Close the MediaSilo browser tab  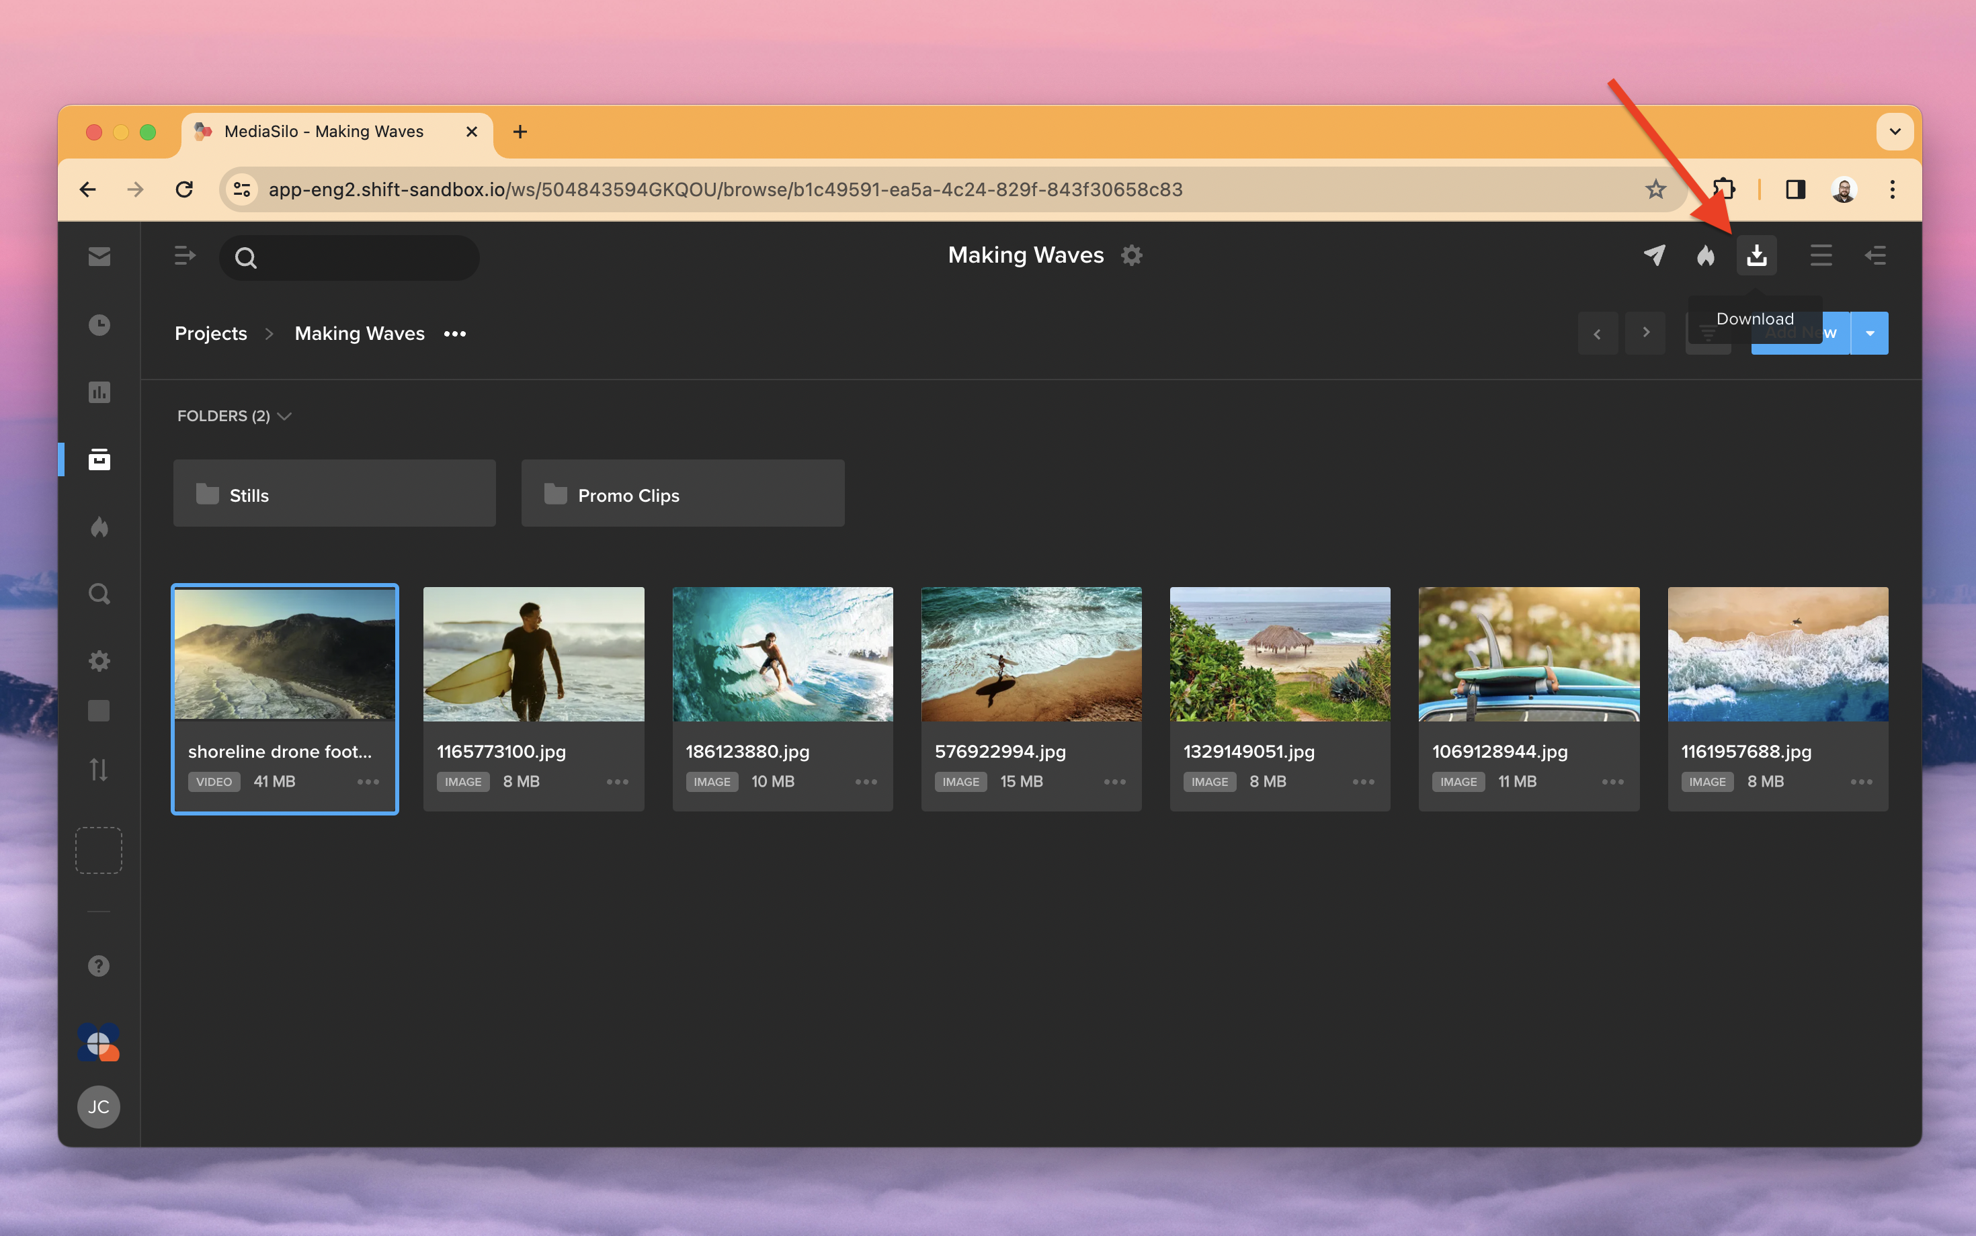point(472,132)
